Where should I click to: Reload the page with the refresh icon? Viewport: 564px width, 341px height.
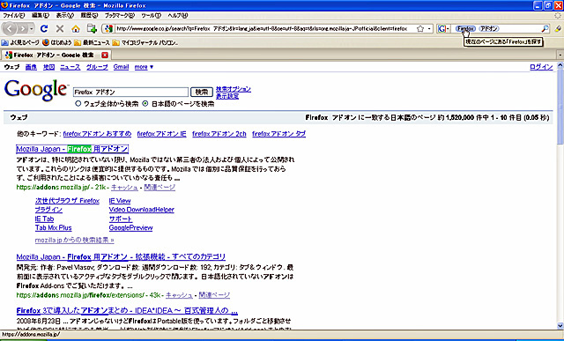(x=44, y=29)
